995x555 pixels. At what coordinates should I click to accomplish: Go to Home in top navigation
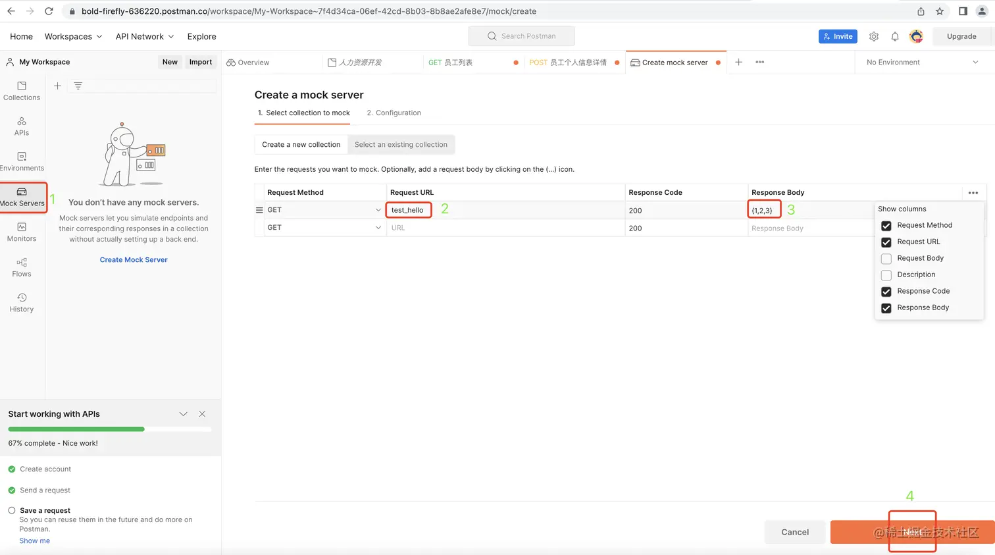21,37
